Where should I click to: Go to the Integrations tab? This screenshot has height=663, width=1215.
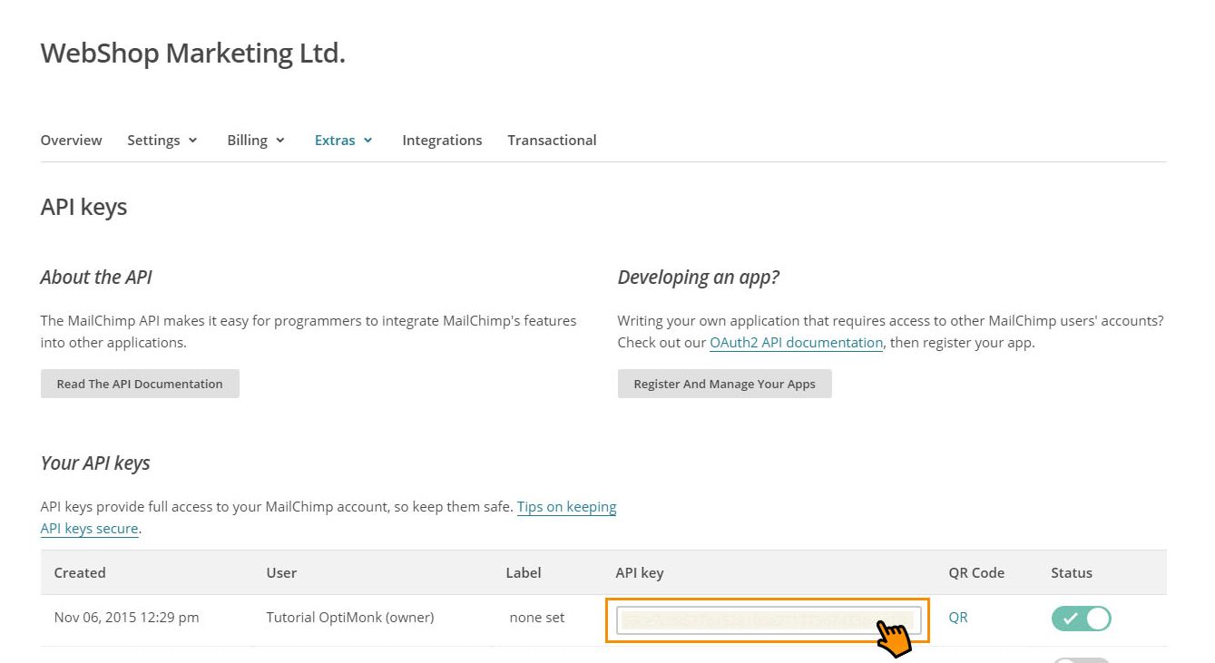442,140
